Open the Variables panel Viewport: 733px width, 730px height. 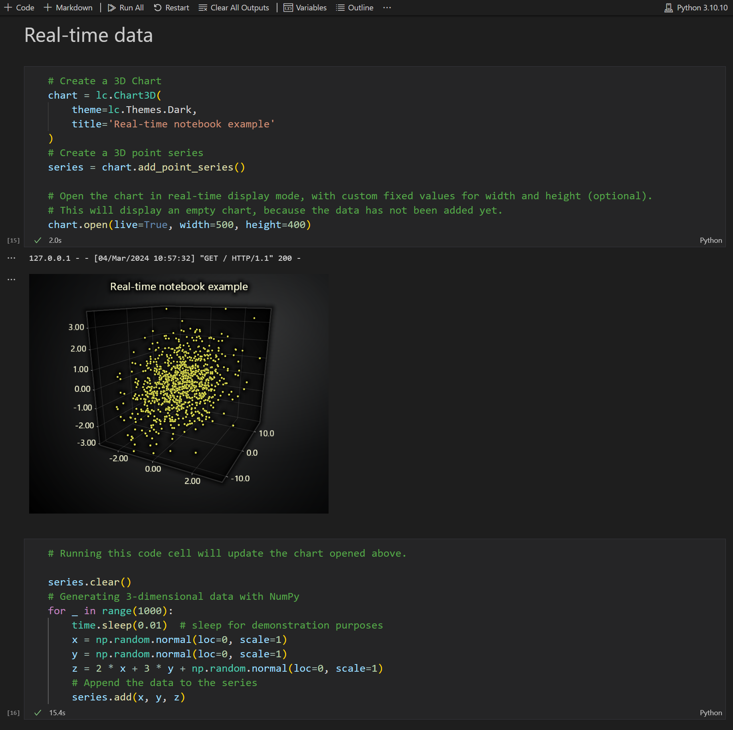coord(305,8)
